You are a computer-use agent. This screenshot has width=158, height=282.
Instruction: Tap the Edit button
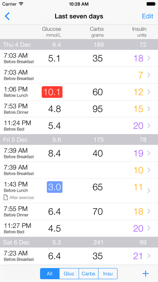(148, 16)
